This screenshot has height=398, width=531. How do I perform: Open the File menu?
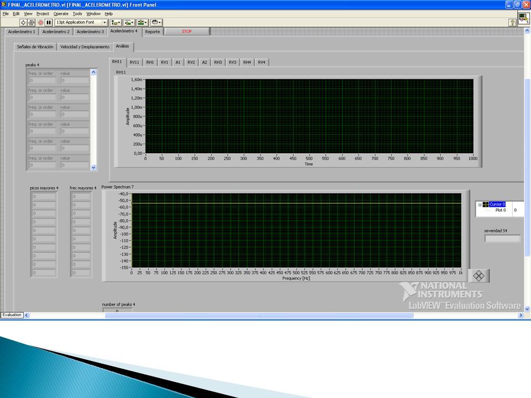pyautogui.click(x=6, y=14)
